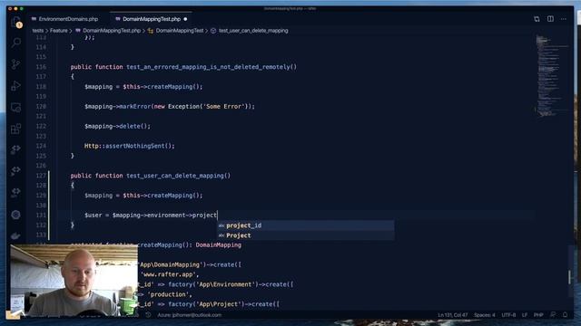The height and width of the screenshot is (326, 581).
Task: Accept the project_id autocomplete suggestion
Action: (306, 225)
